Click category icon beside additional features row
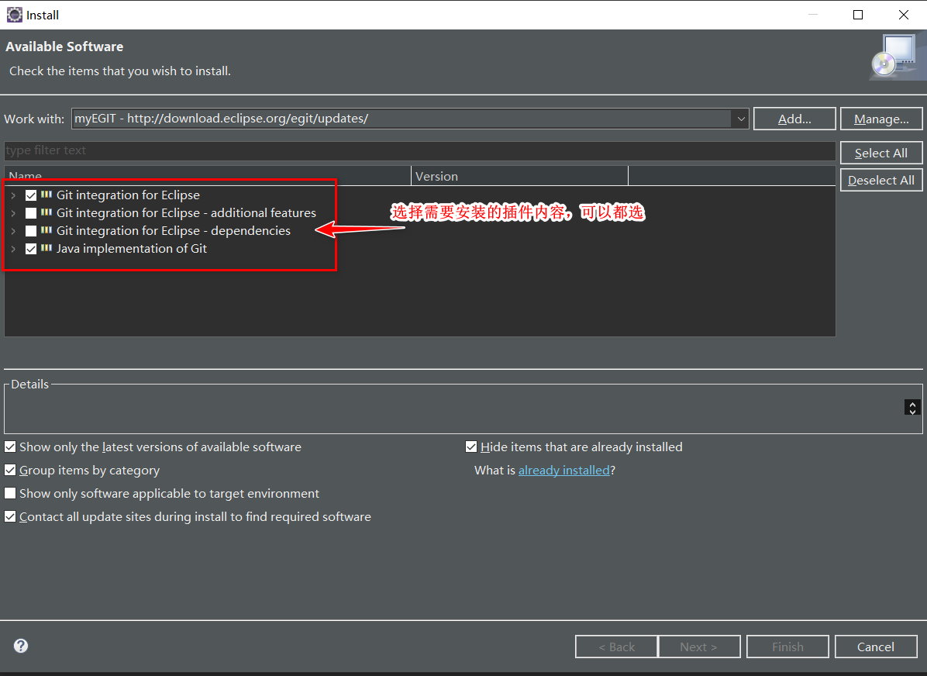The image size is (927, 676). (46, 212)
